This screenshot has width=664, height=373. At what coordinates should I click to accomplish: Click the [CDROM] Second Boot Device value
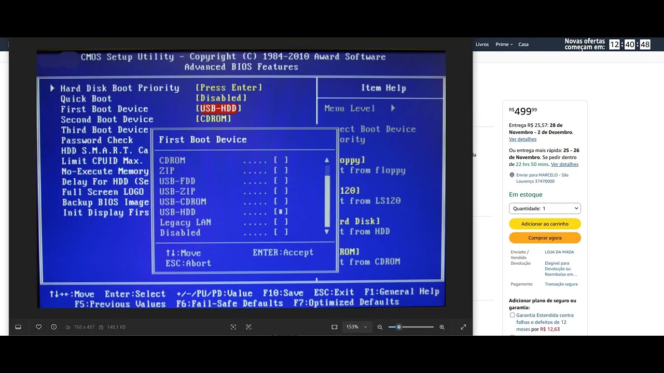[x=213, y=119]
